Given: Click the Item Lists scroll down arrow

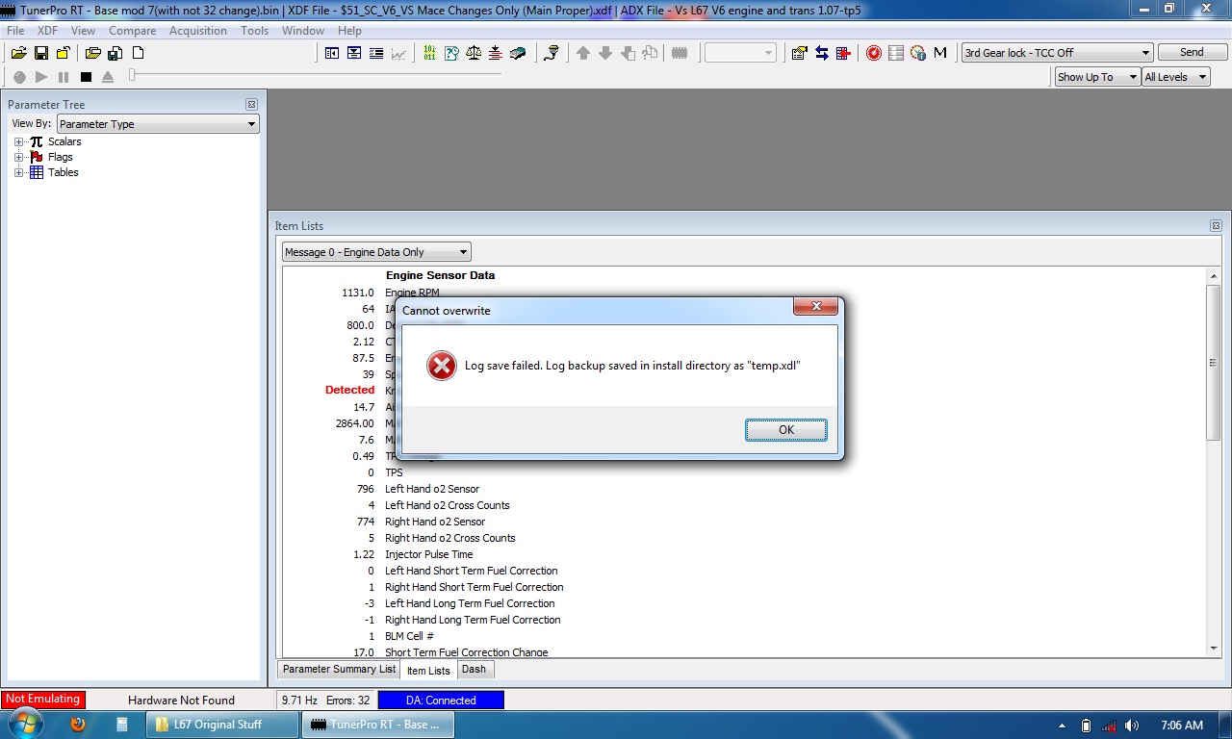Looking at the screenshot, I should click(1213, 649).
